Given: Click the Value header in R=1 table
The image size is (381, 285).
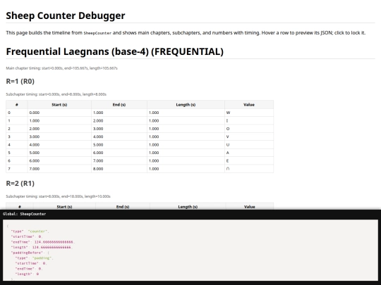Looking at the screenshot, I should point(249,105).
